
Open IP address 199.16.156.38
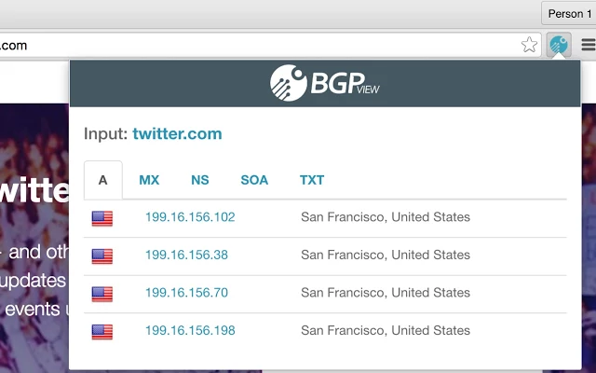(186, 255)
